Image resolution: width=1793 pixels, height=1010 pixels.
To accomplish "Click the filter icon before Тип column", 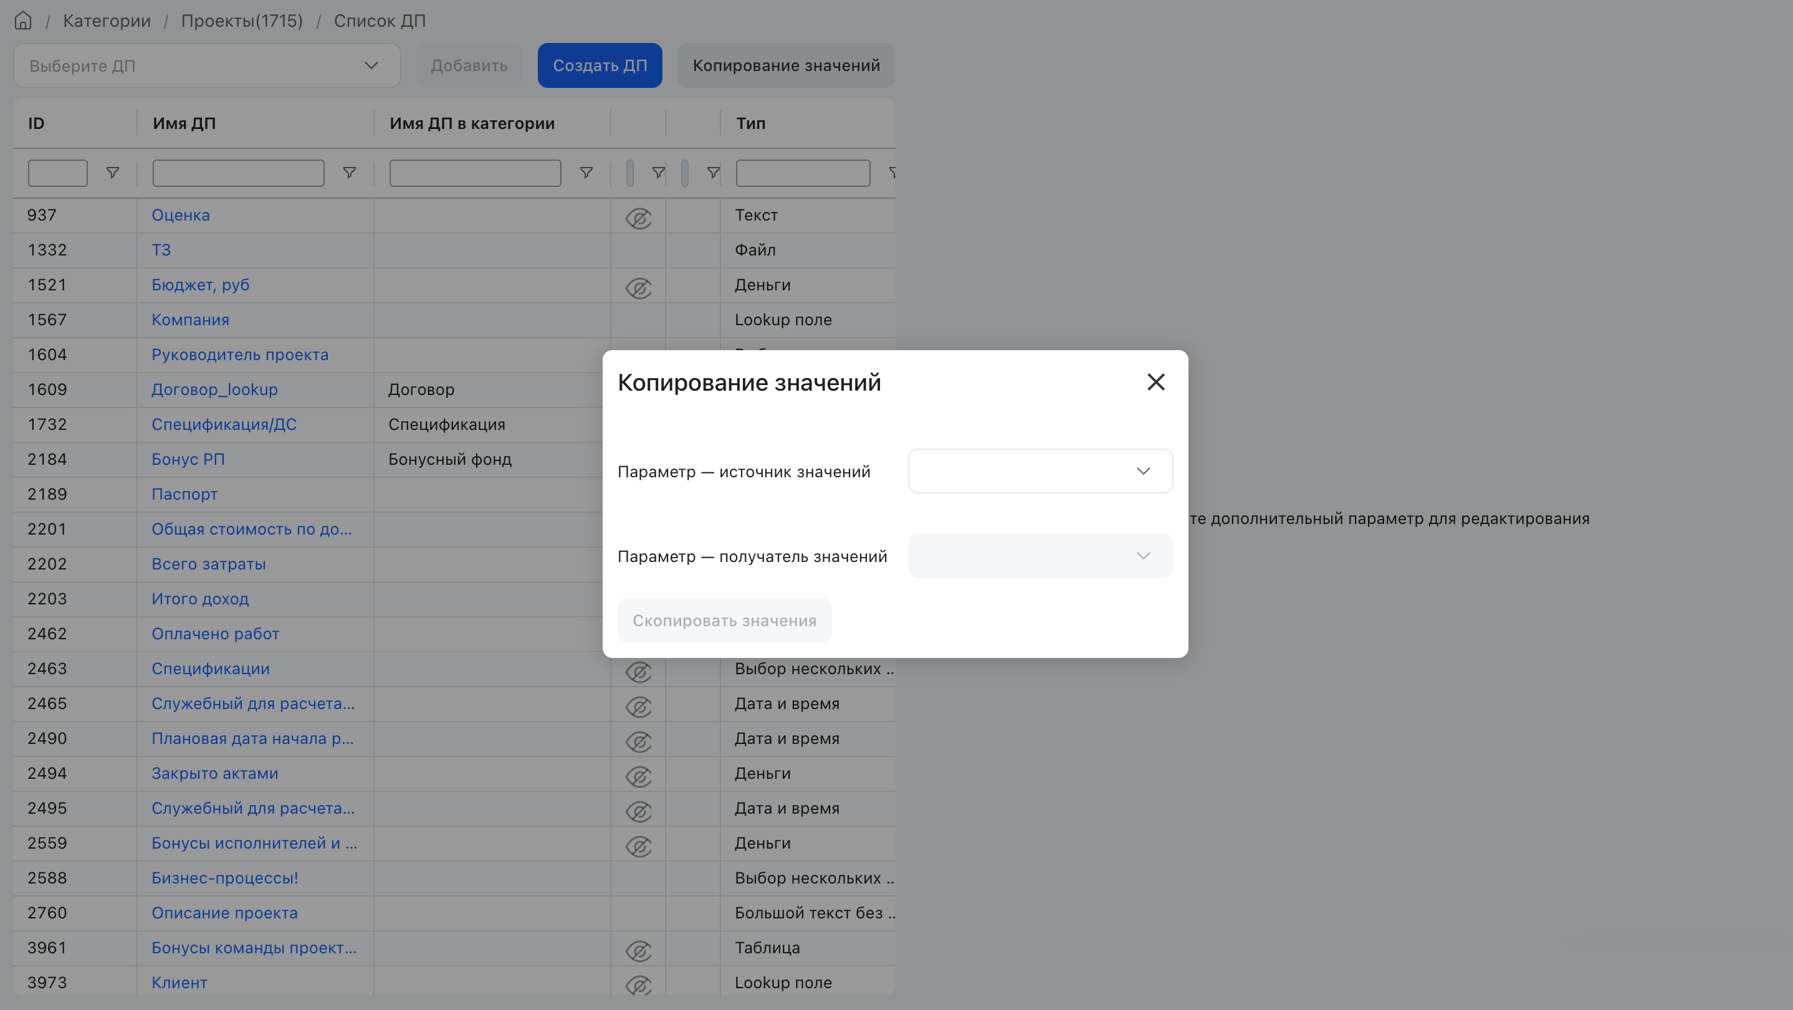I will [x=713, y=172].
